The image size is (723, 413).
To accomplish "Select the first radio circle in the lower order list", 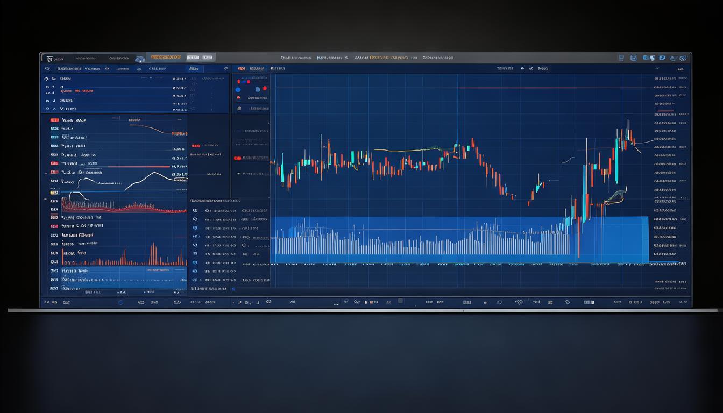I will tap(195, 211).
